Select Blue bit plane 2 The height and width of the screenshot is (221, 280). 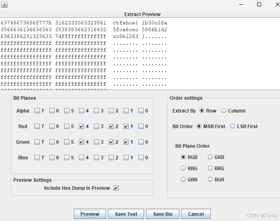click(x=111, y=158)
